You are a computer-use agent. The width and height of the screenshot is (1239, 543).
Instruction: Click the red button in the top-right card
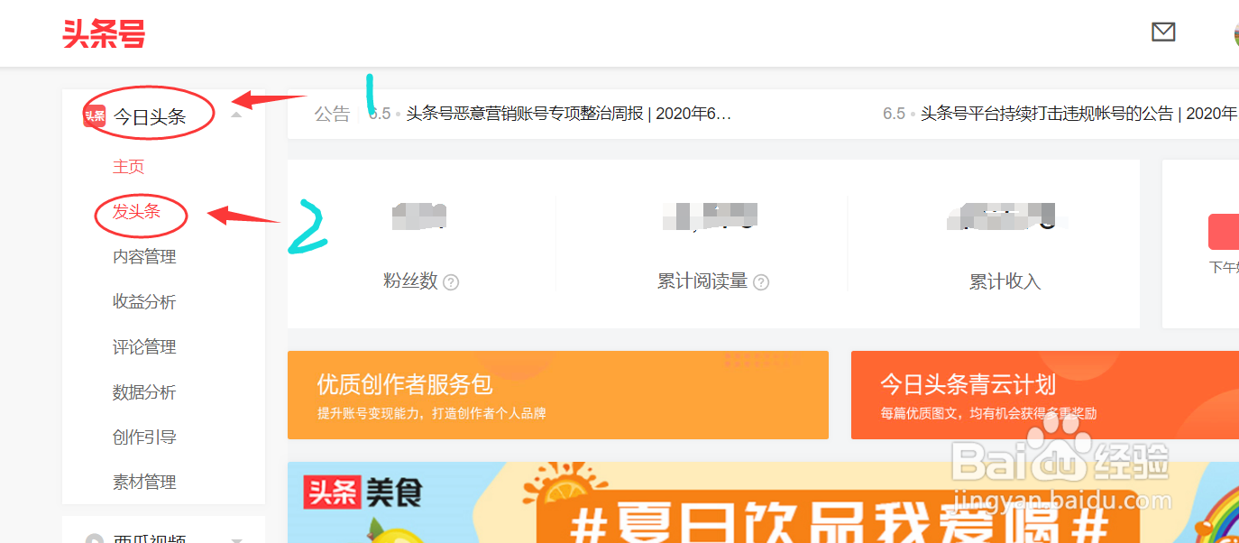click(x=1224, y=232)
